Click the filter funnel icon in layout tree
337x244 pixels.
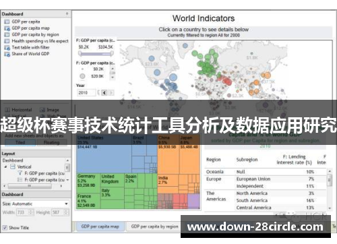click(x=20, y=173)
